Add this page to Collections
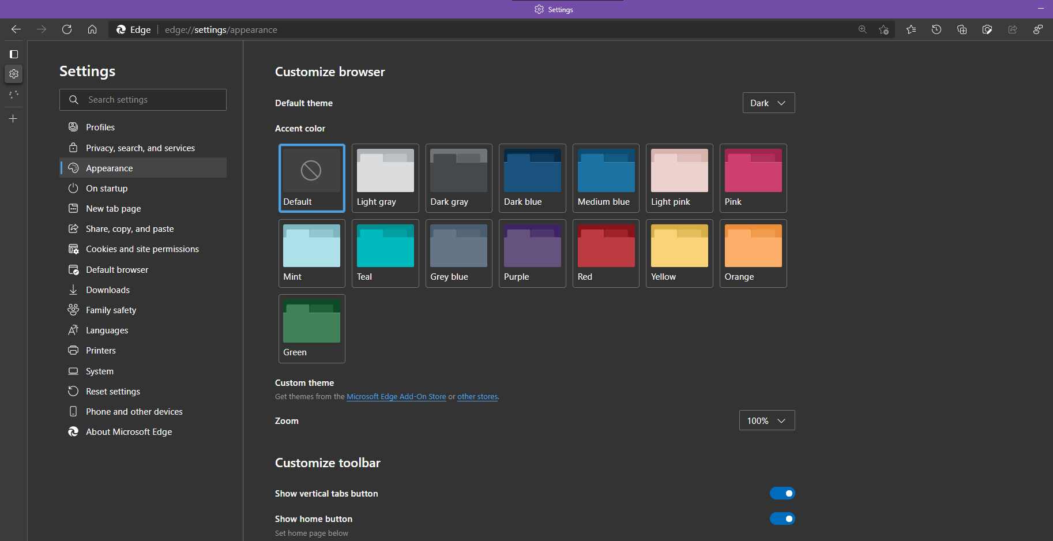Image resolution: width=1053 pixels, height=541 pixels. (x=961, y=29)
